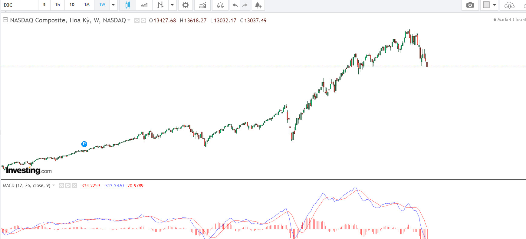Take chart snapshot with camera icon

click(x=470, y=5)
